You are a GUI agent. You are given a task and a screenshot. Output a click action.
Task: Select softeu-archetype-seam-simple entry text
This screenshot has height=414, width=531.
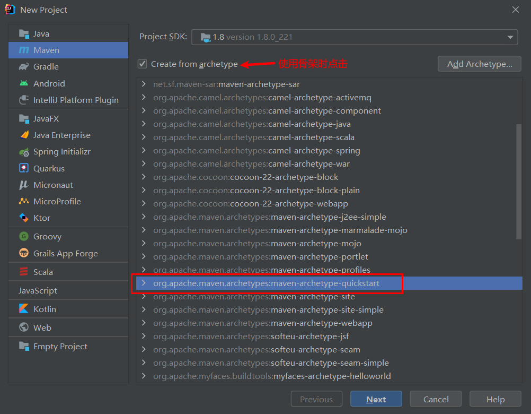pyautogui.click(x=271, y=363)
